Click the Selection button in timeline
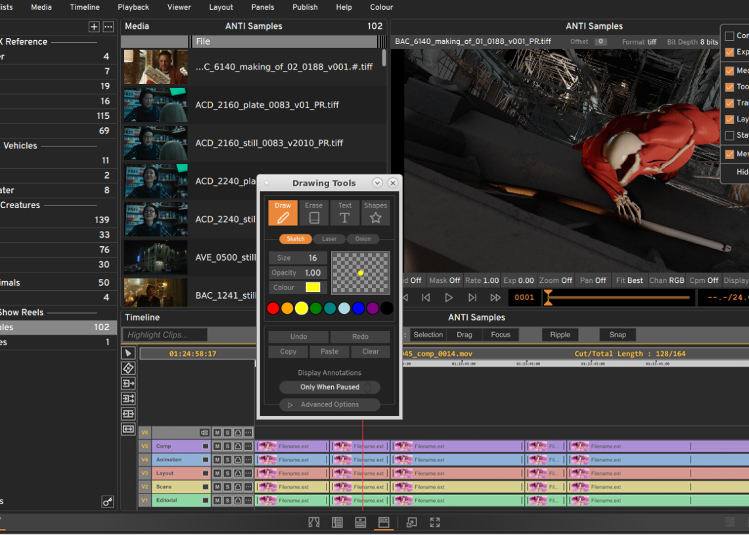Viewport: 749px width, 535px height. pyautogui.click(x=428, y=335)
